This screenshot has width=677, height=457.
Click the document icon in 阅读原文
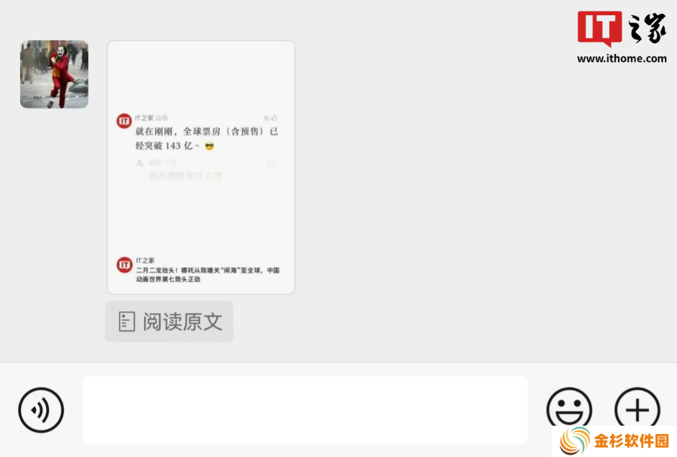(127, 322)
